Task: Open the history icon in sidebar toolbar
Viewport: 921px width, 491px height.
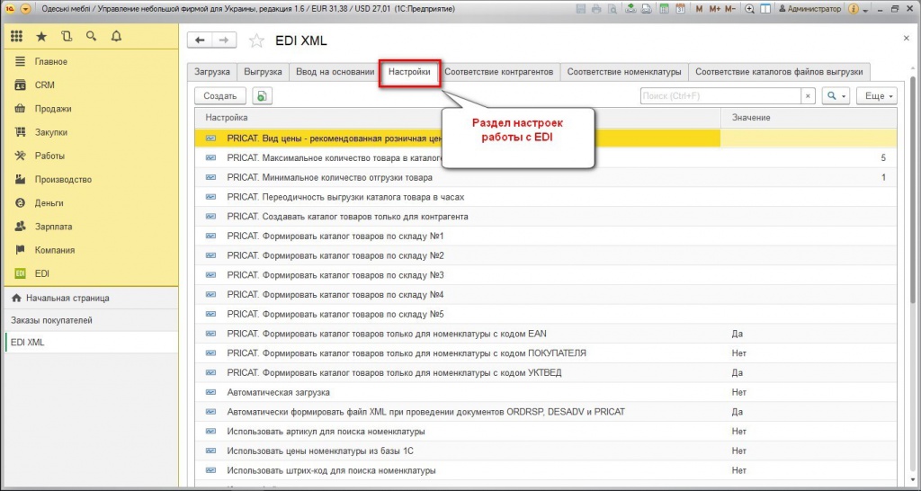Action: tap(67, 36)
